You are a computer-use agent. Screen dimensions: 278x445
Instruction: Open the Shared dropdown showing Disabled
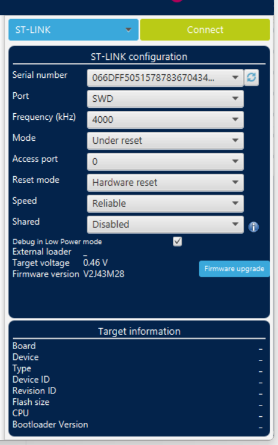(x=165, y=225)
